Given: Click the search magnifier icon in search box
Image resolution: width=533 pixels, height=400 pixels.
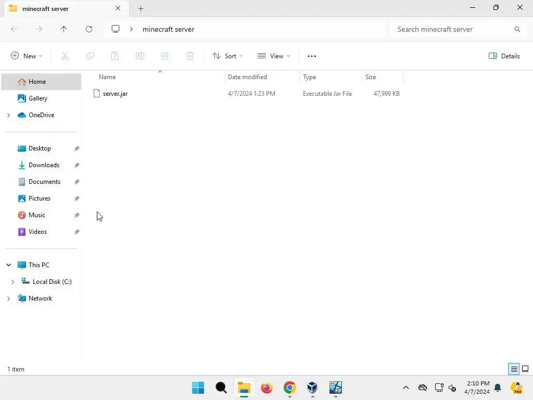Looking at the screenshot, I should (x=517, y=29).
